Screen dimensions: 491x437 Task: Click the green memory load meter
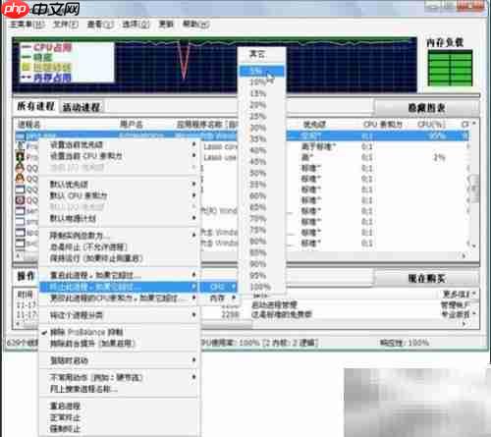coord(450,68)
